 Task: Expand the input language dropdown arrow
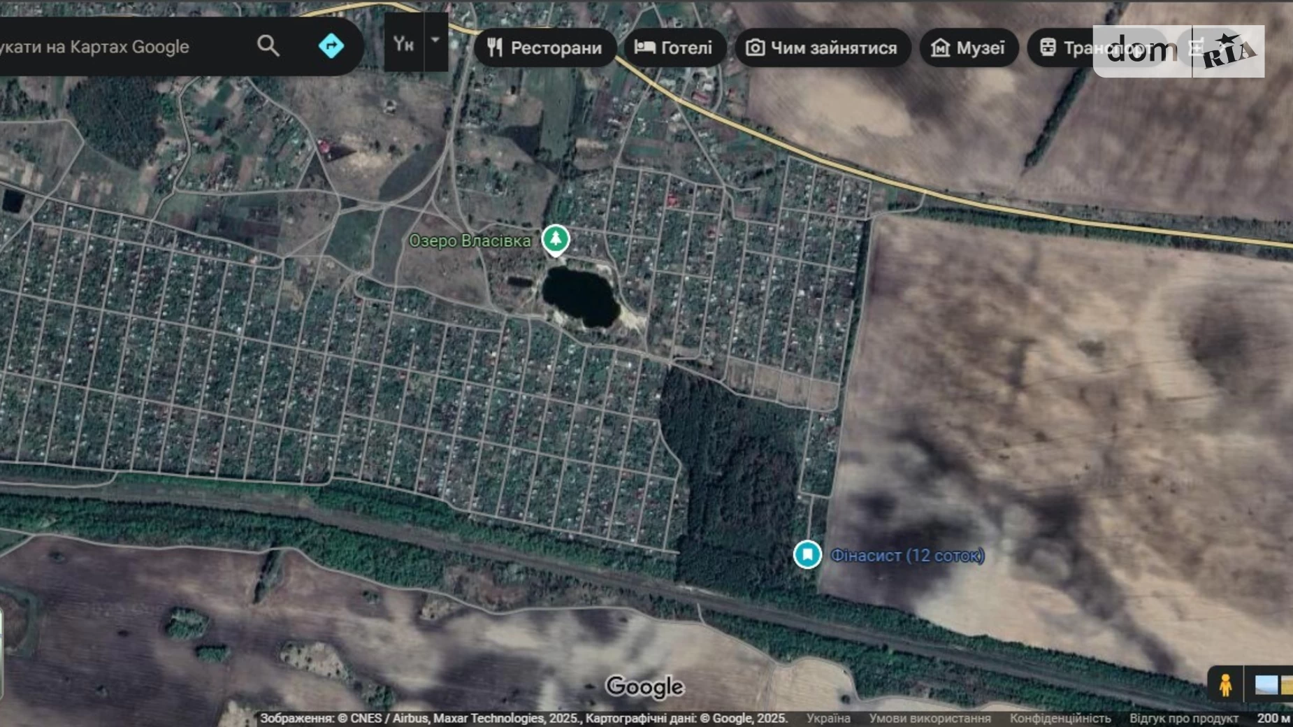[x=435, y=42]
